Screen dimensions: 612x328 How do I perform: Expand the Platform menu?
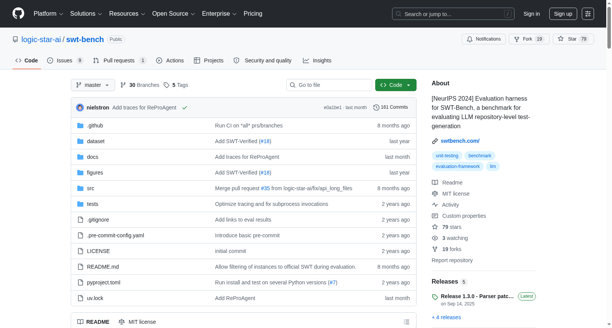[48, 14]
